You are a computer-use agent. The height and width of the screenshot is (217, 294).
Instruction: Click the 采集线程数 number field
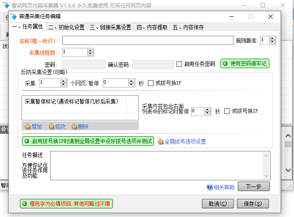[75, 52]
